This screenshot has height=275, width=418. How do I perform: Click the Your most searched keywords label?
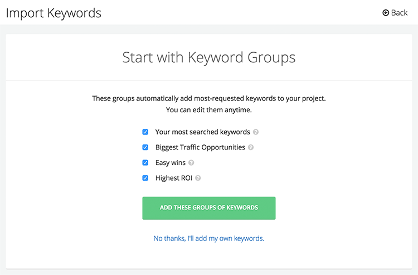coord(203,132)
